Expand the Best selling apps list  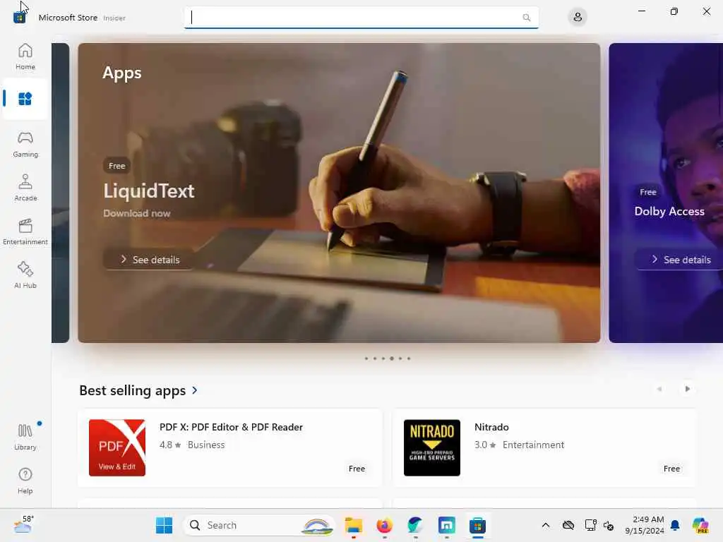coord(132,390)
